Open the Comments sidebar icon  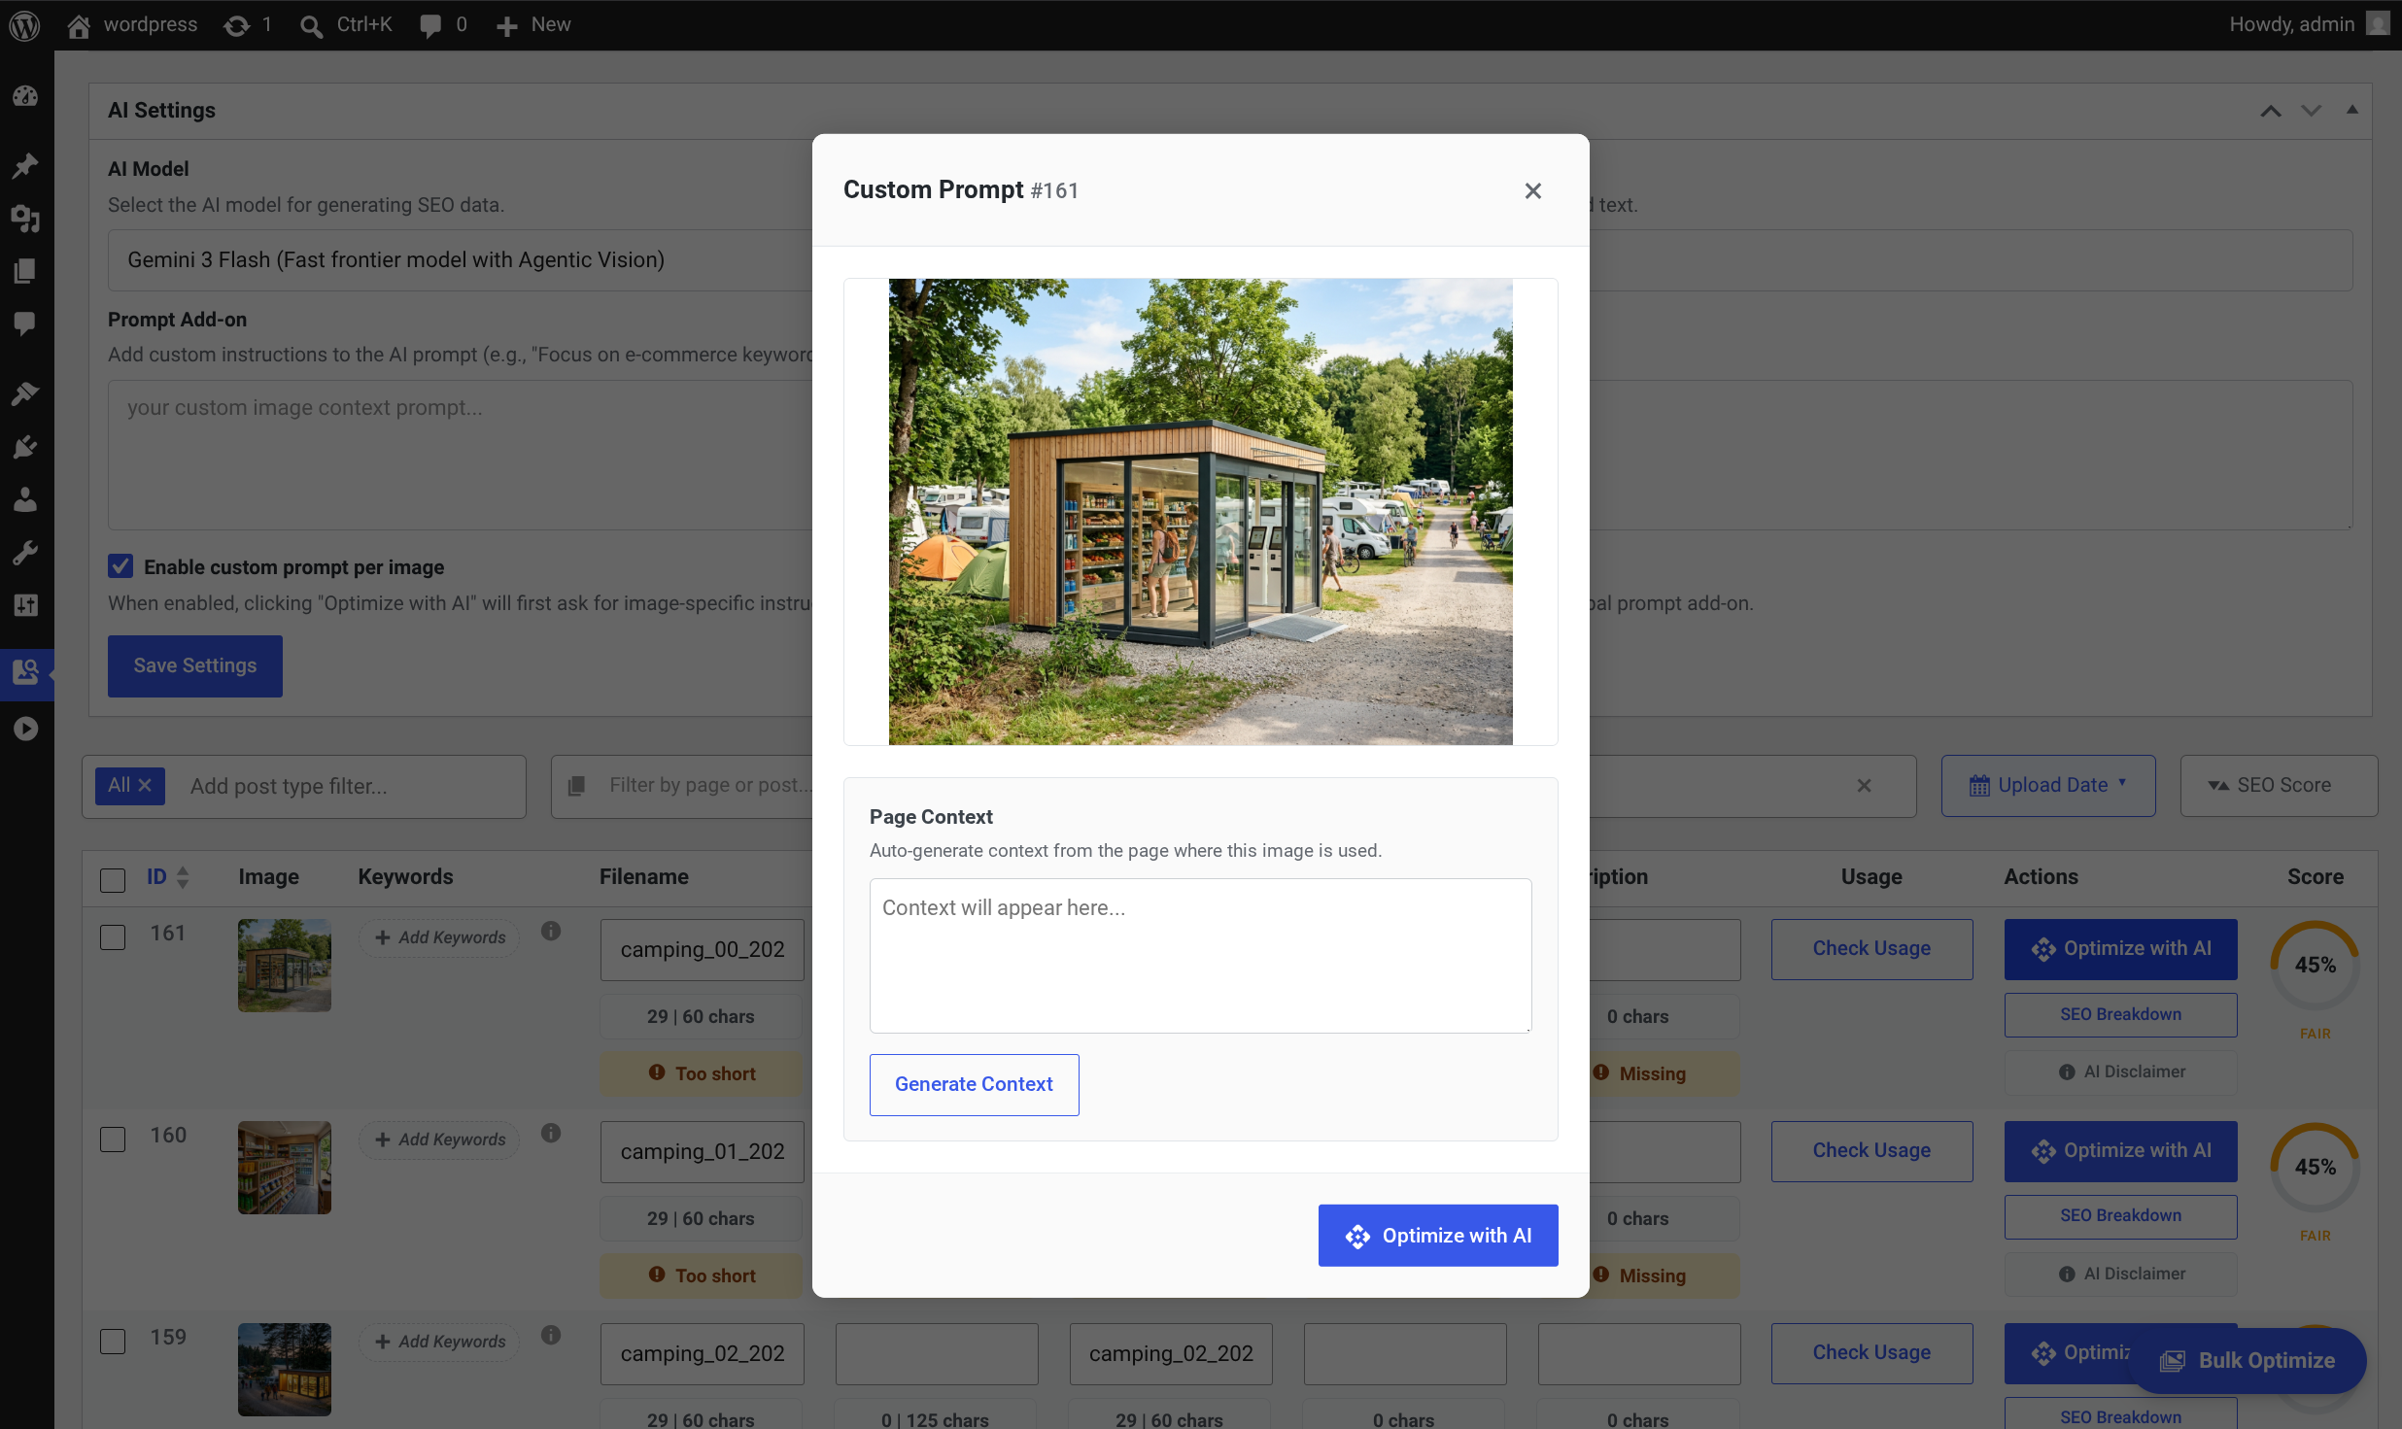(26, 323)
